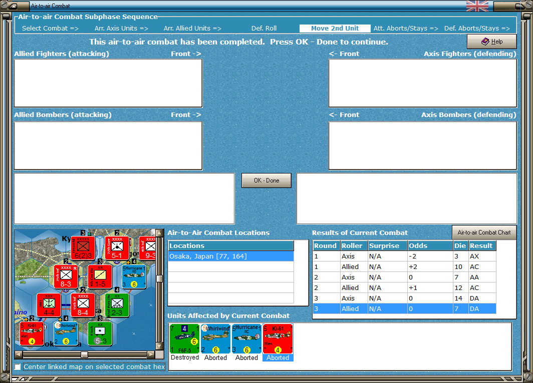Viewport: 533px width, 383px height.
Task: Click the green 2-3 para division counter
Action: 117,305
